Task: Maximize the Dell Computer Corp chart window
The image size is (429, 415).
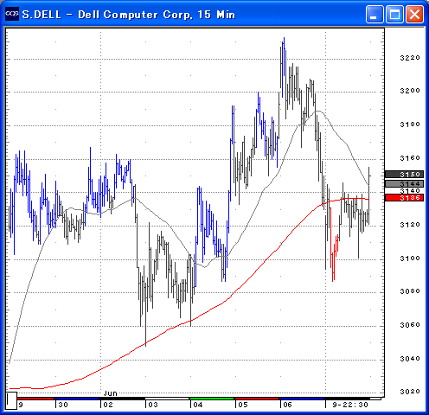Action: pyautogui.click(x=394, y=14)
